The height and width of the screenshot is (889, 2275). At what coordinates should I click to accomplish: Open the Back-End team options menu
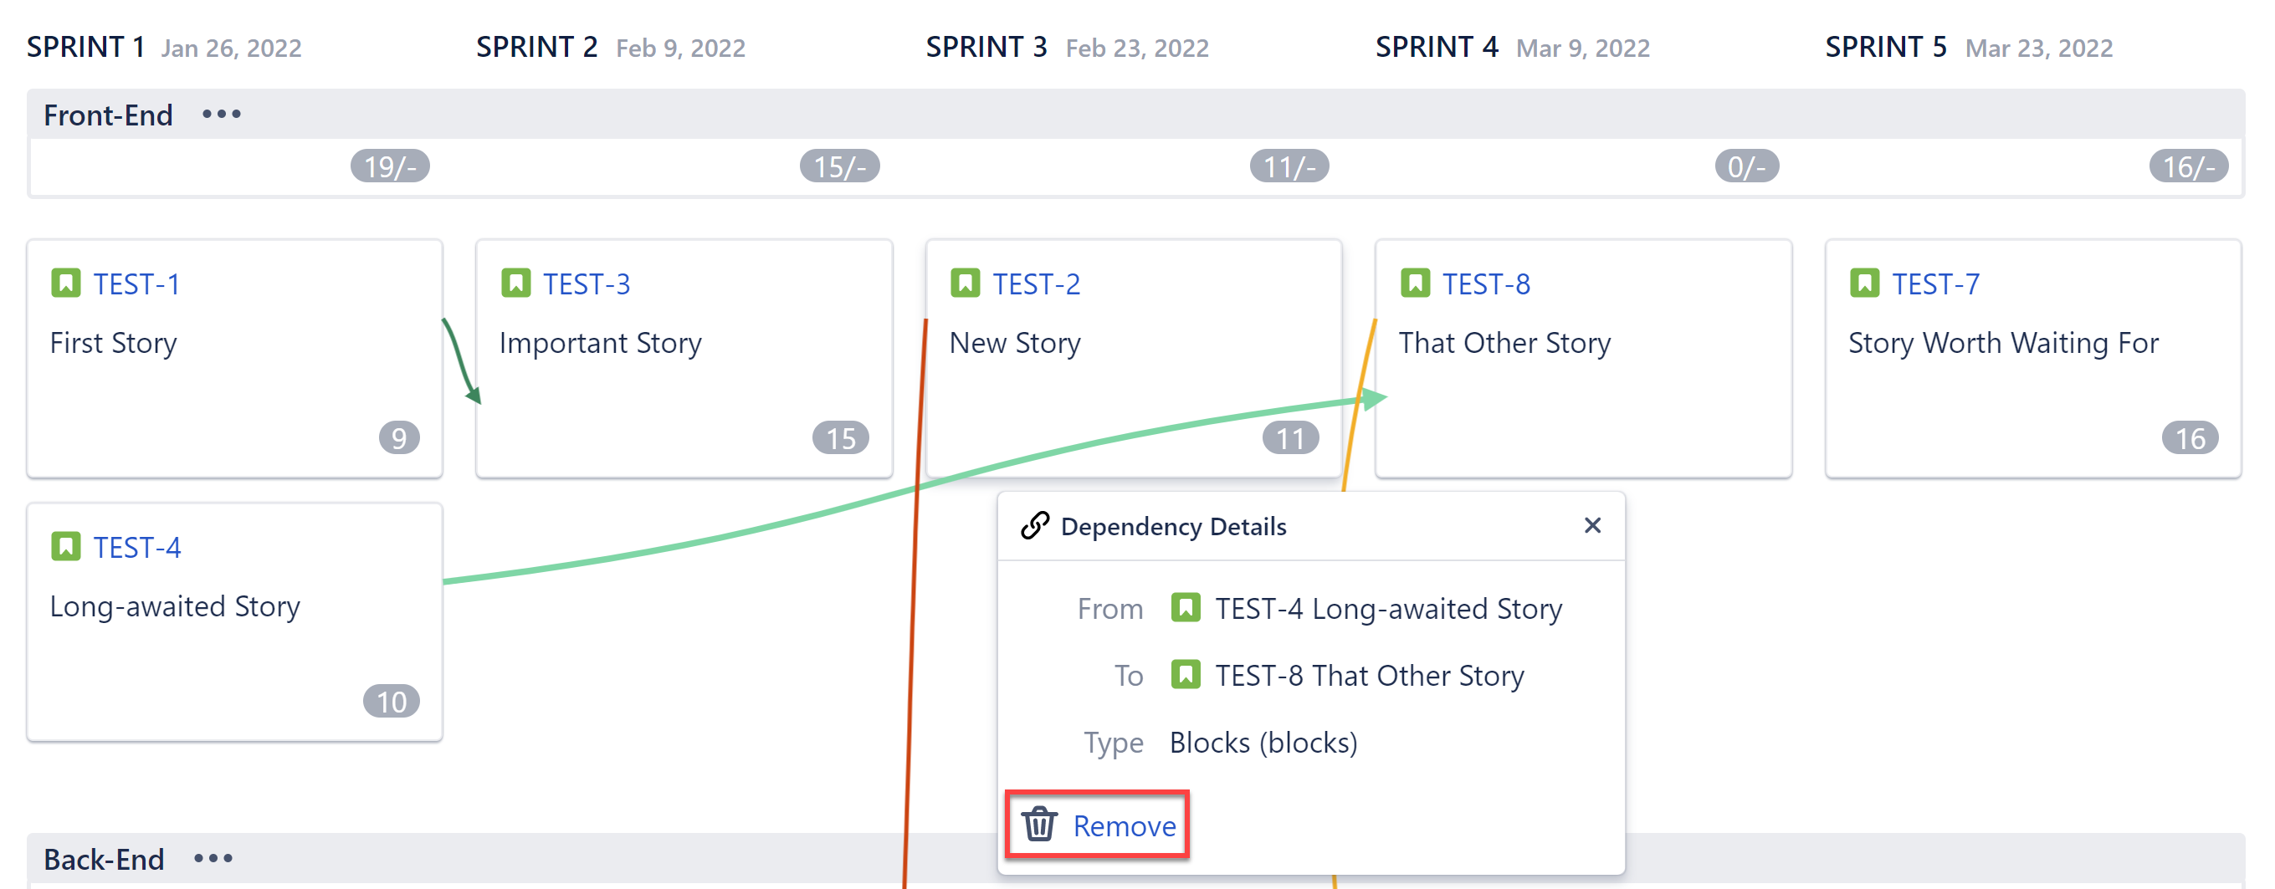213,858
